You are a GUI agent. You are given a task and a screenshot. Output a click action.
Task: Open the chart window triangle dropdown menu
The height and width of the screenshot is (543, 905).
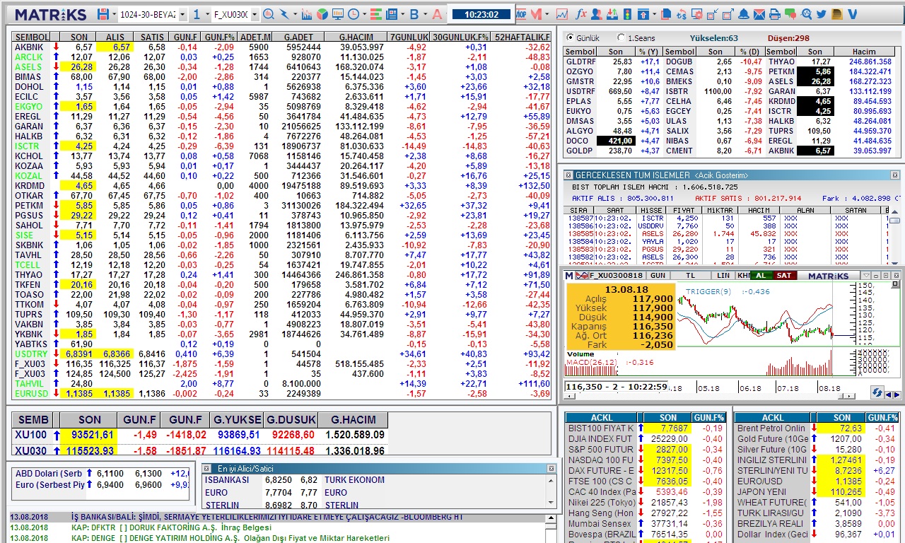(x=866, y=276)
